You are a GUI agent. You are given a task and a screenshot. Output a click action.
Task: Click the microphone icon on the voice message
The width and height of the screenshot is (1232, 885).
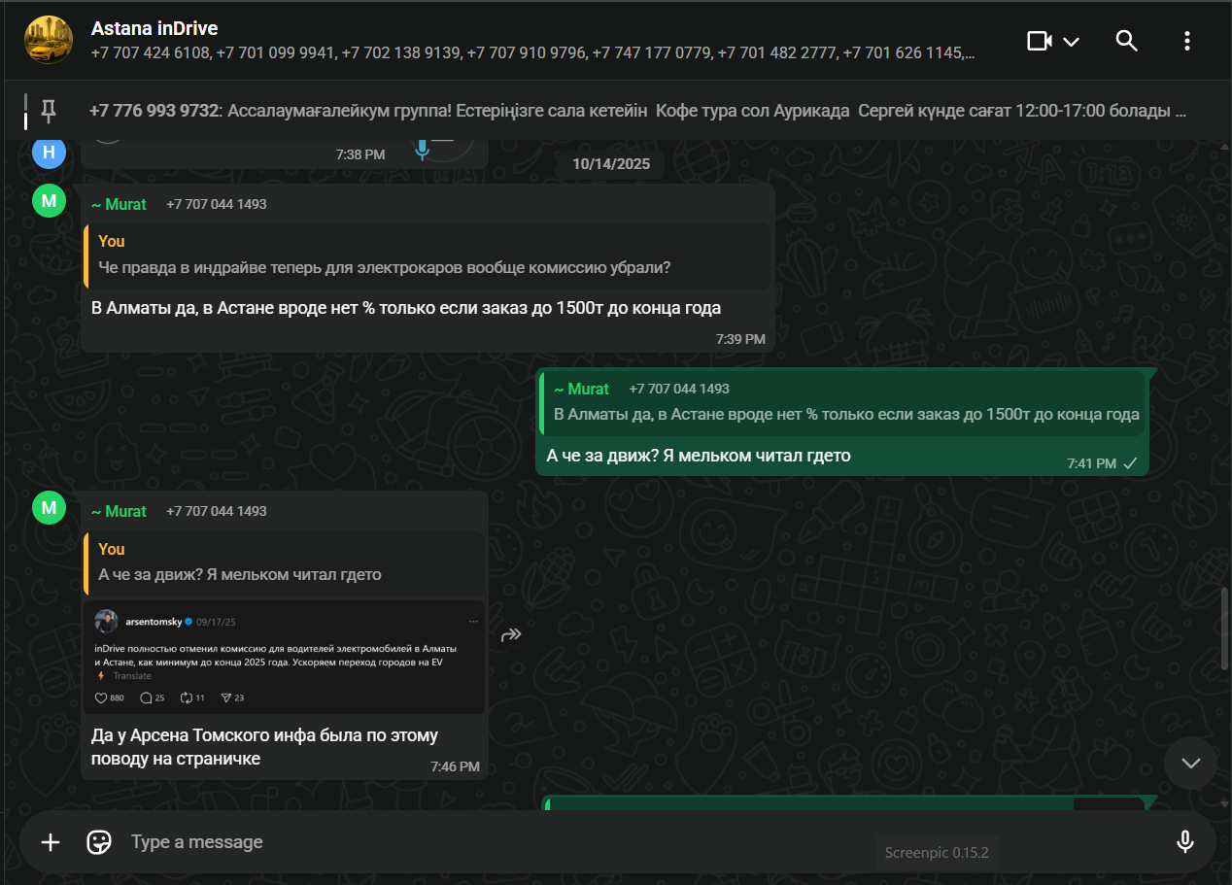click(422, 151)
